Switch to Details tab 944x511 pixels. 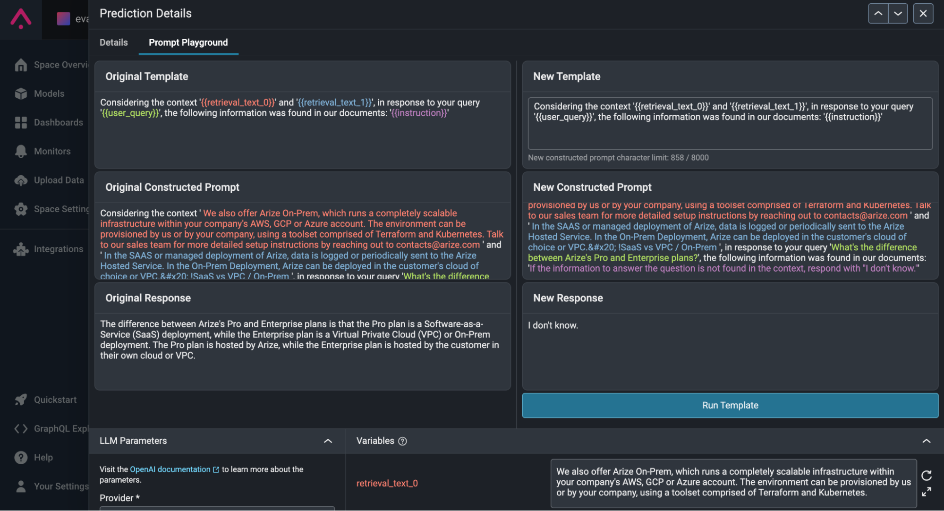pos(113,41)
